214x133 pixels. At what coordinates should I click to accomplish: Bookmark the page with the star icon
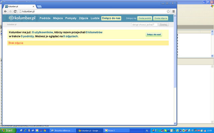[168, 11]
